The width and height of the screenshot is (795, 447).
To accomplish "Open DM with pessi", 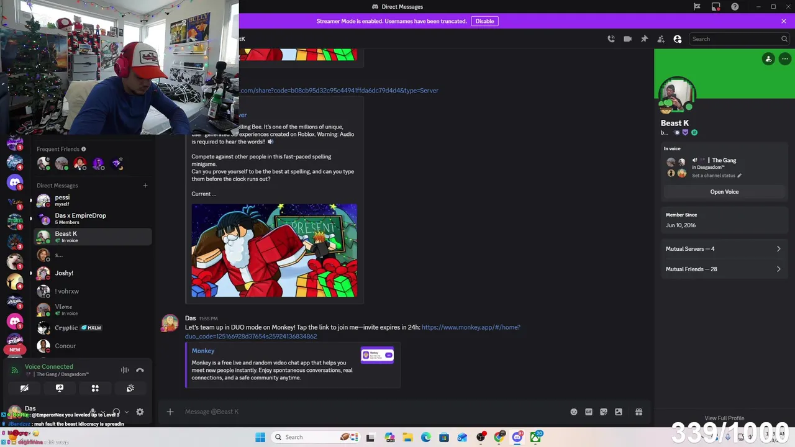I will click(x=92, y=201).
